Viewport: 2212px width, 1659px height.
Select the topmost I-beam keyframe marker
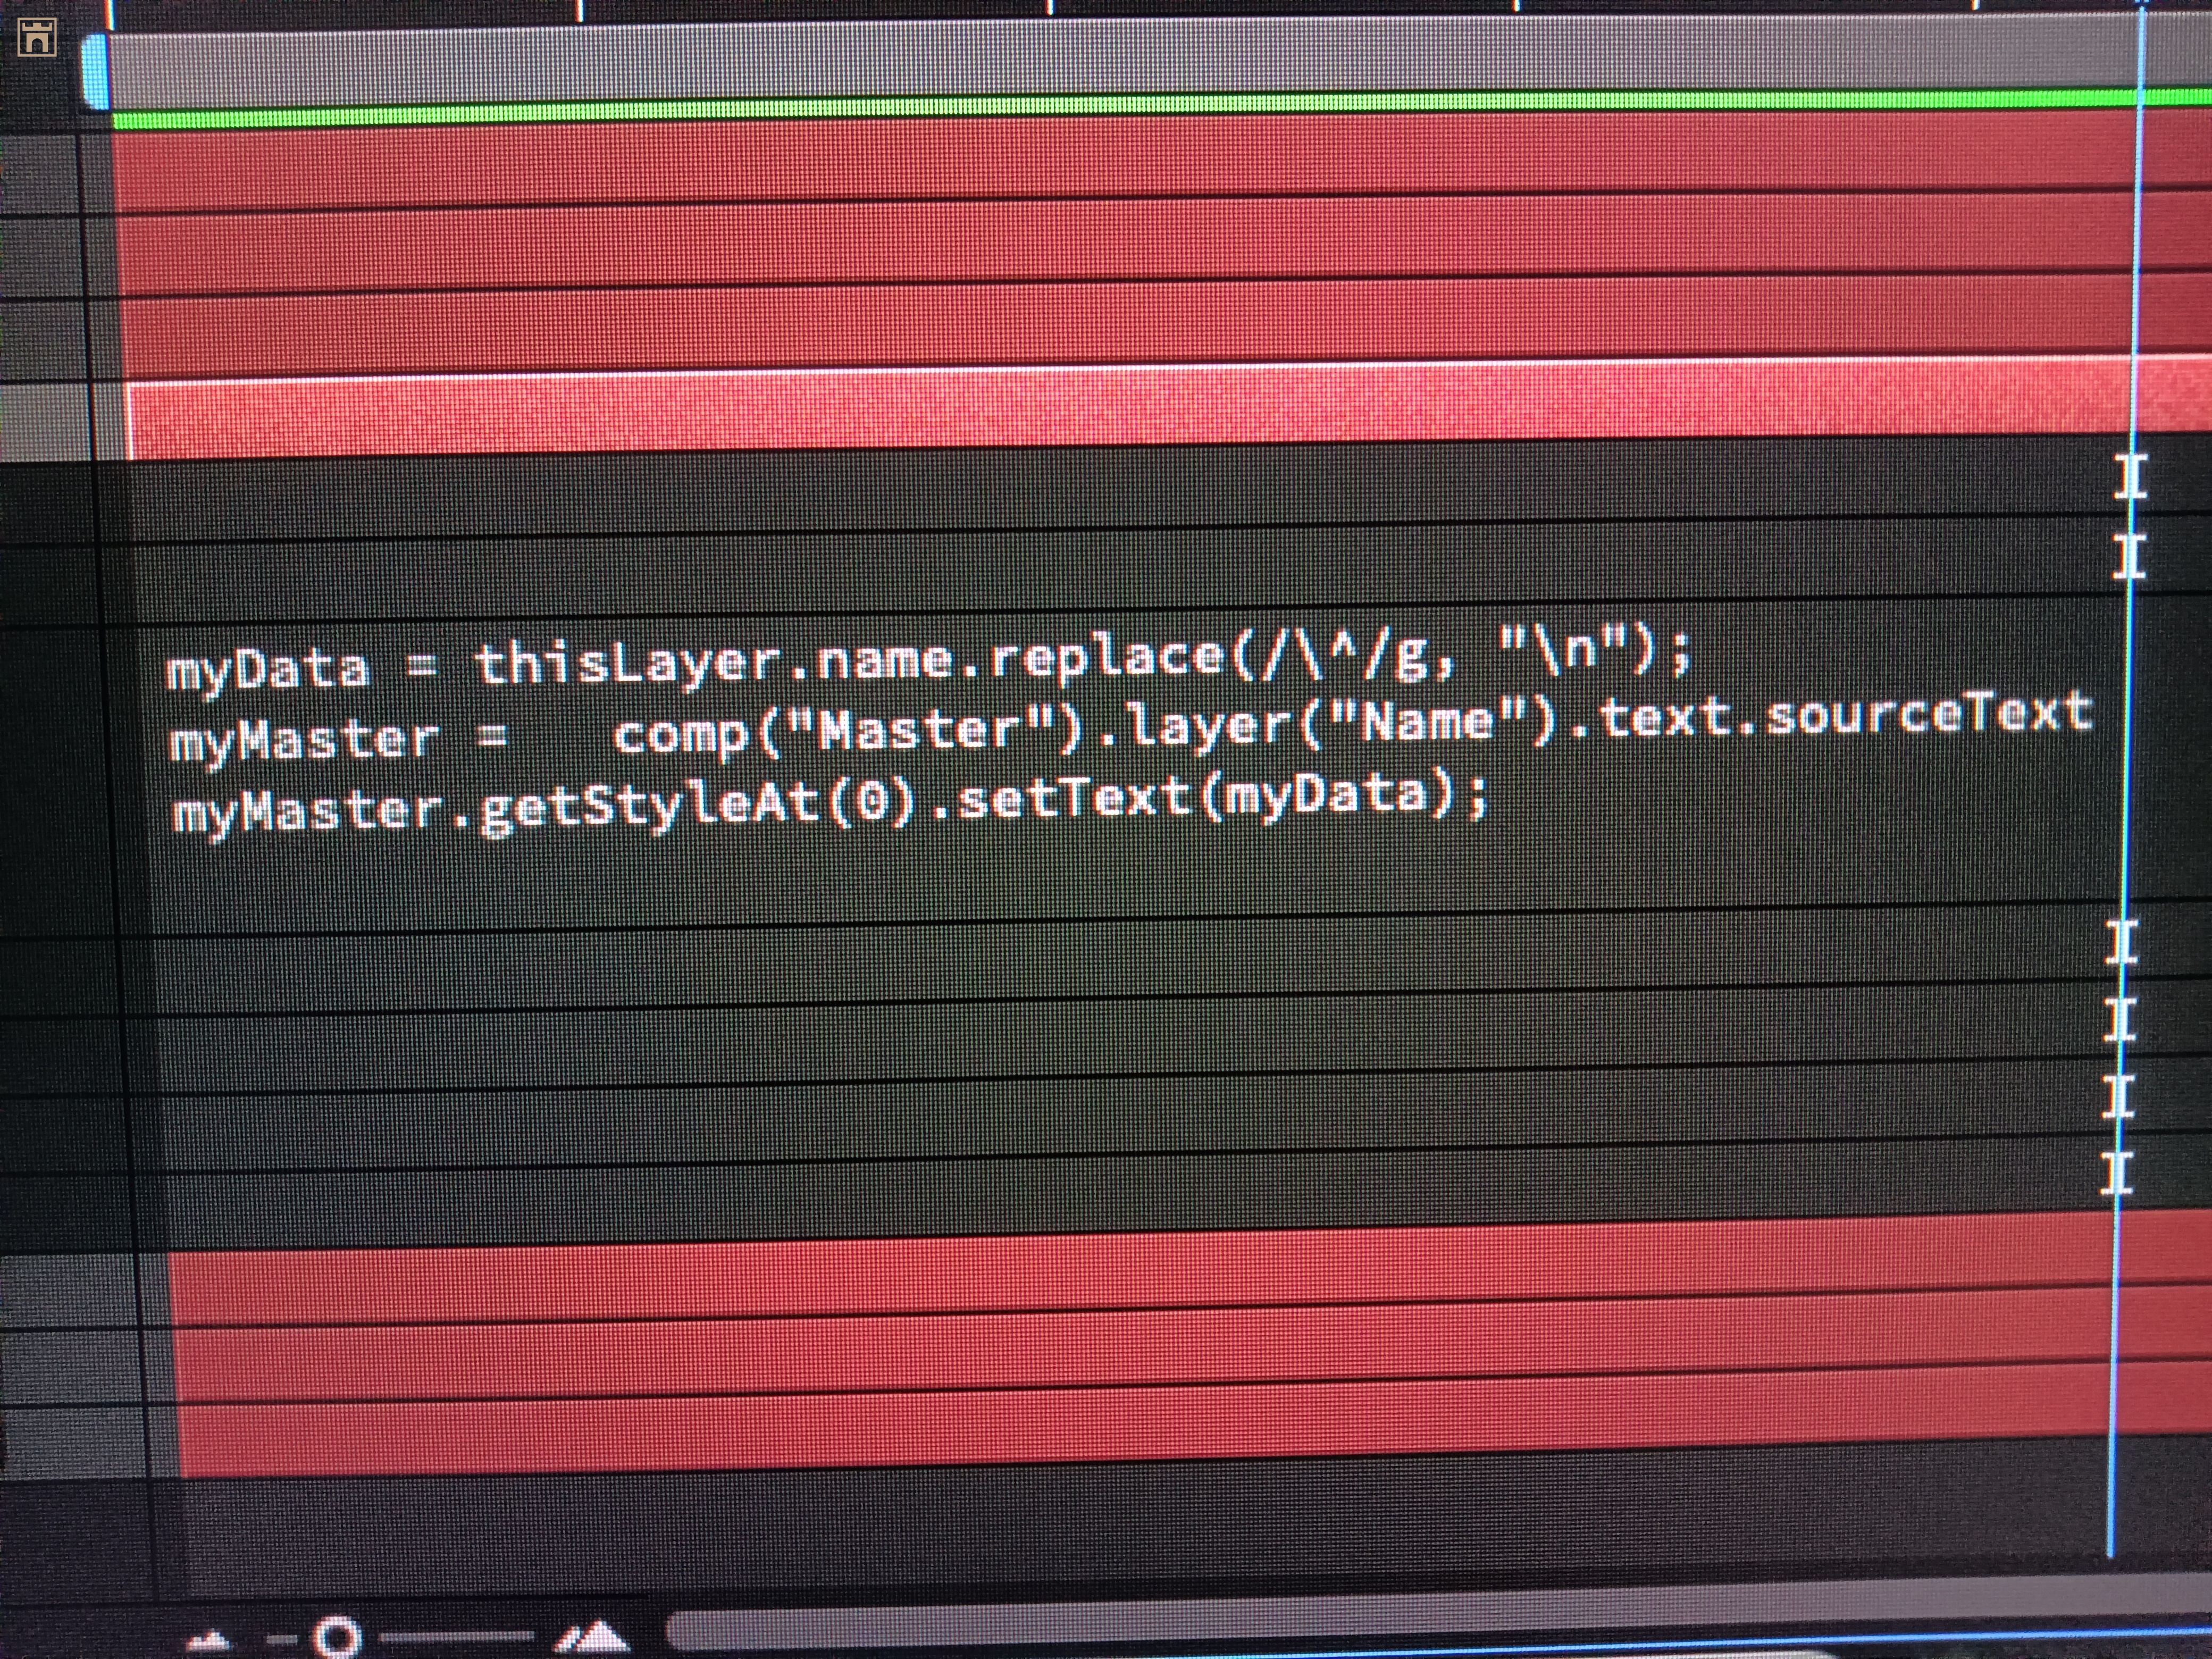coord(2131,477)
